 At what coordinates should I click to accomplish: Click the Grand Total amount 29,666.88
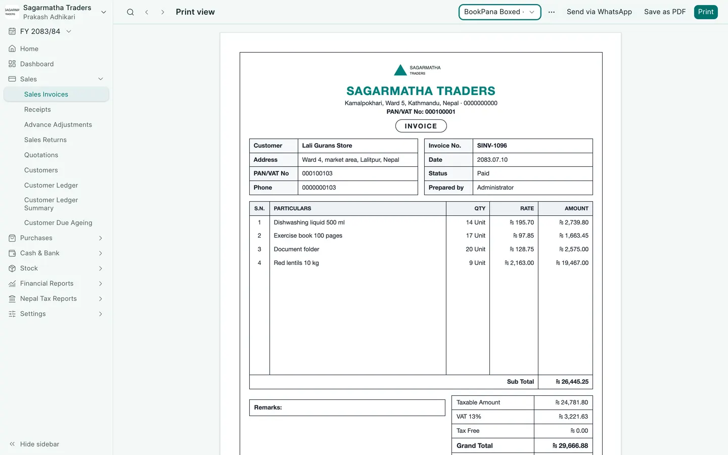point(570,445)
